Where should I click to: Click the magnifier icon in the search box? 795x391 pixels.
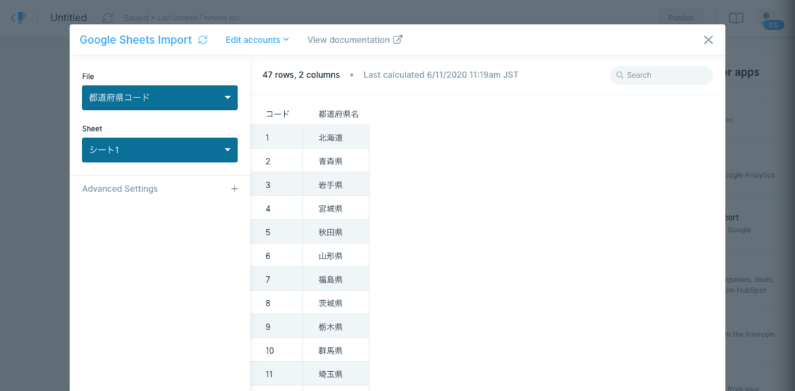pos(620,75)
